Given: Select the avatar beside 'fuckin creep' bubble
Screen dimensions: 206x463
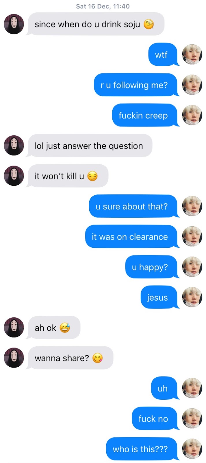Looking at the screenshot, I should point(192,115).
